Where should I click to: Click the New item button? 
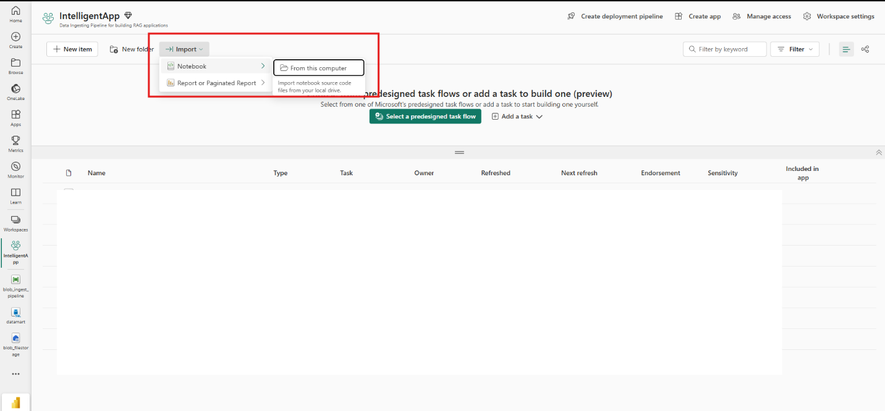pos(72,49)
